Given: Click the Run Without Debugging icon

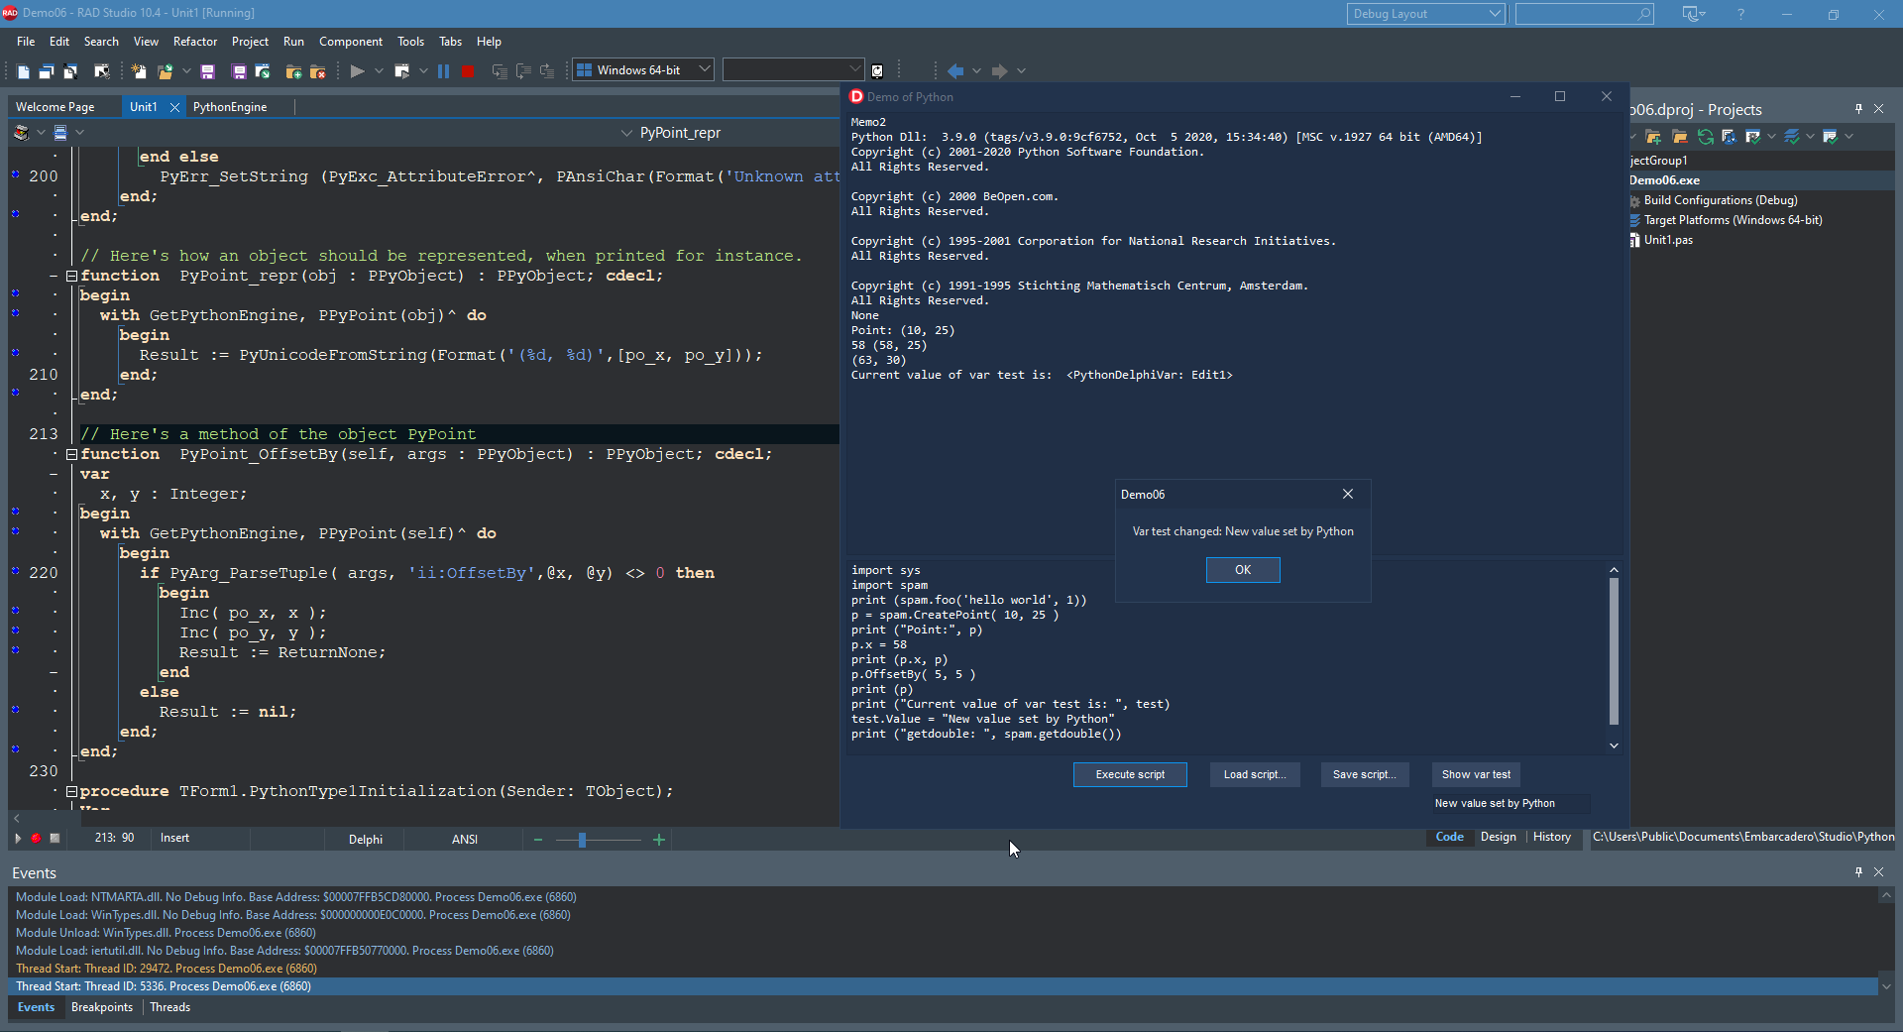Looking at the screenshot, I should [x=401, y=71].
